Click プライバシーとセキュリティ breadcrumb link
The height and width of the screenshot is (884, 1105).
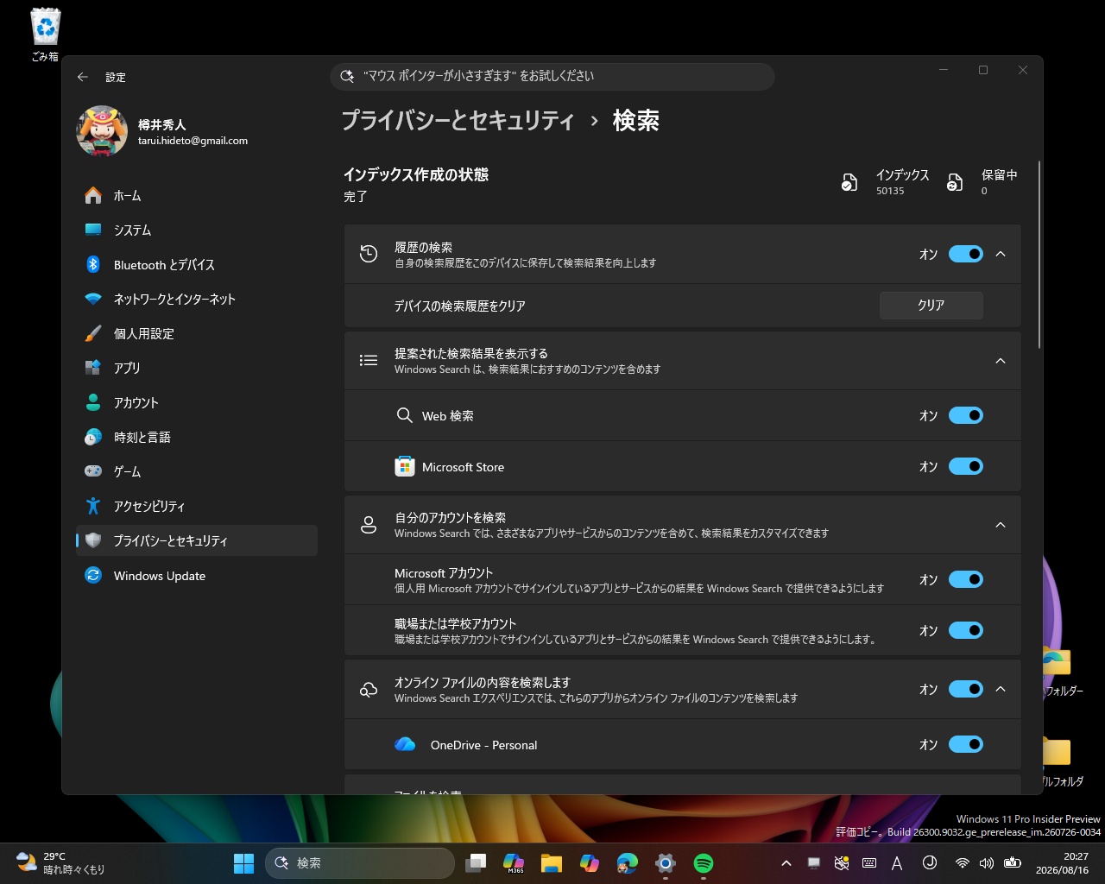[x=458, y=121]
